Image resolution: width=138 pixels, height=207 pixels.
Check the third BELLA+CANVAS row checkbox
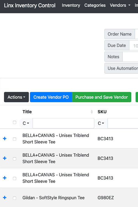pos(15,178)
